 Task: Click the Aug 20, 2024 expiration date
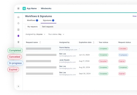coord(84,67)
